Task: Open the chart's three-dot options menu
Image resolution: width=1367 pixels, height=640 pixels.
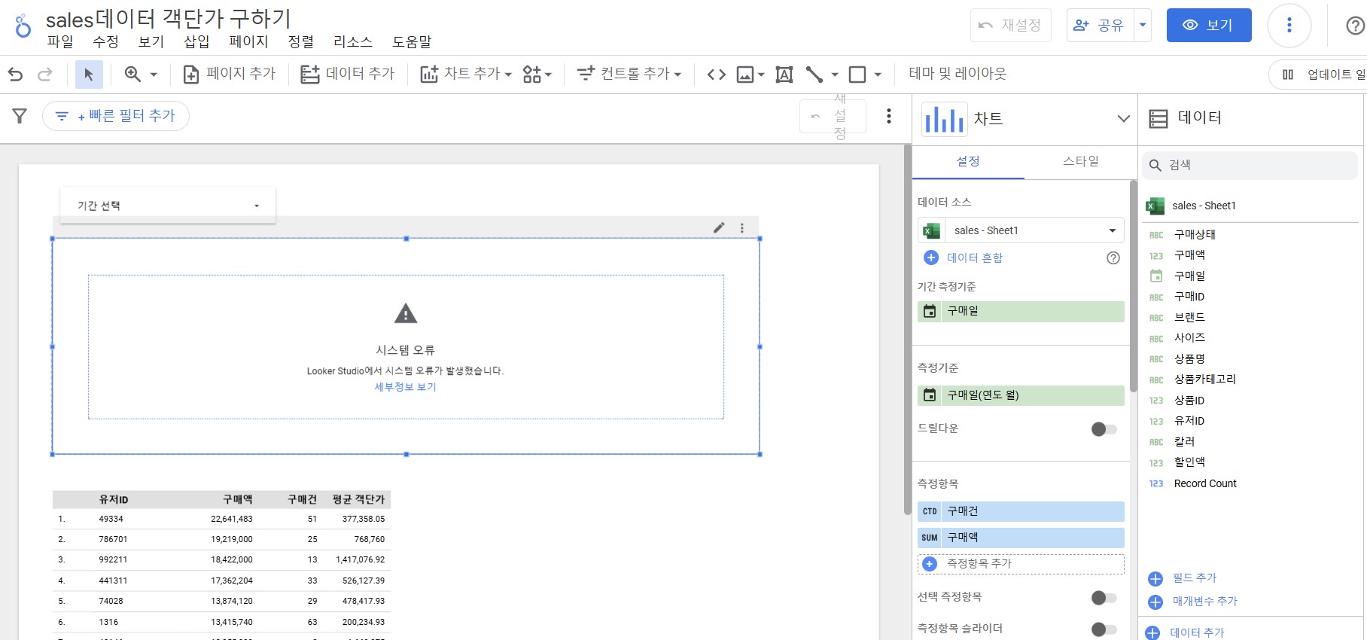Action: [742, 227]
